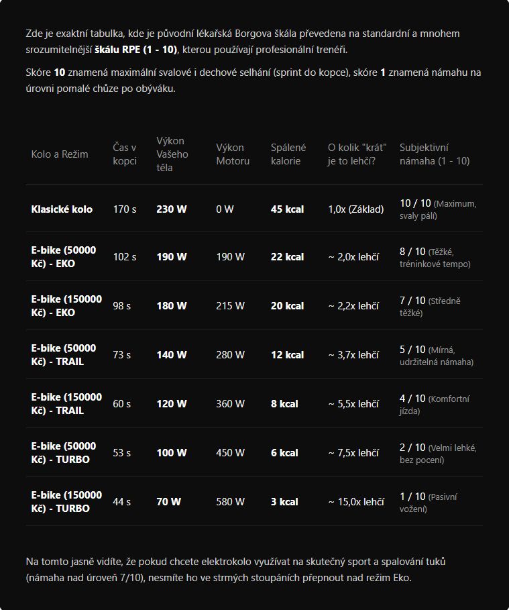509x610 pixels.
Task: Click the '10 / 10' effort rating
Action: tap(415, 203)
